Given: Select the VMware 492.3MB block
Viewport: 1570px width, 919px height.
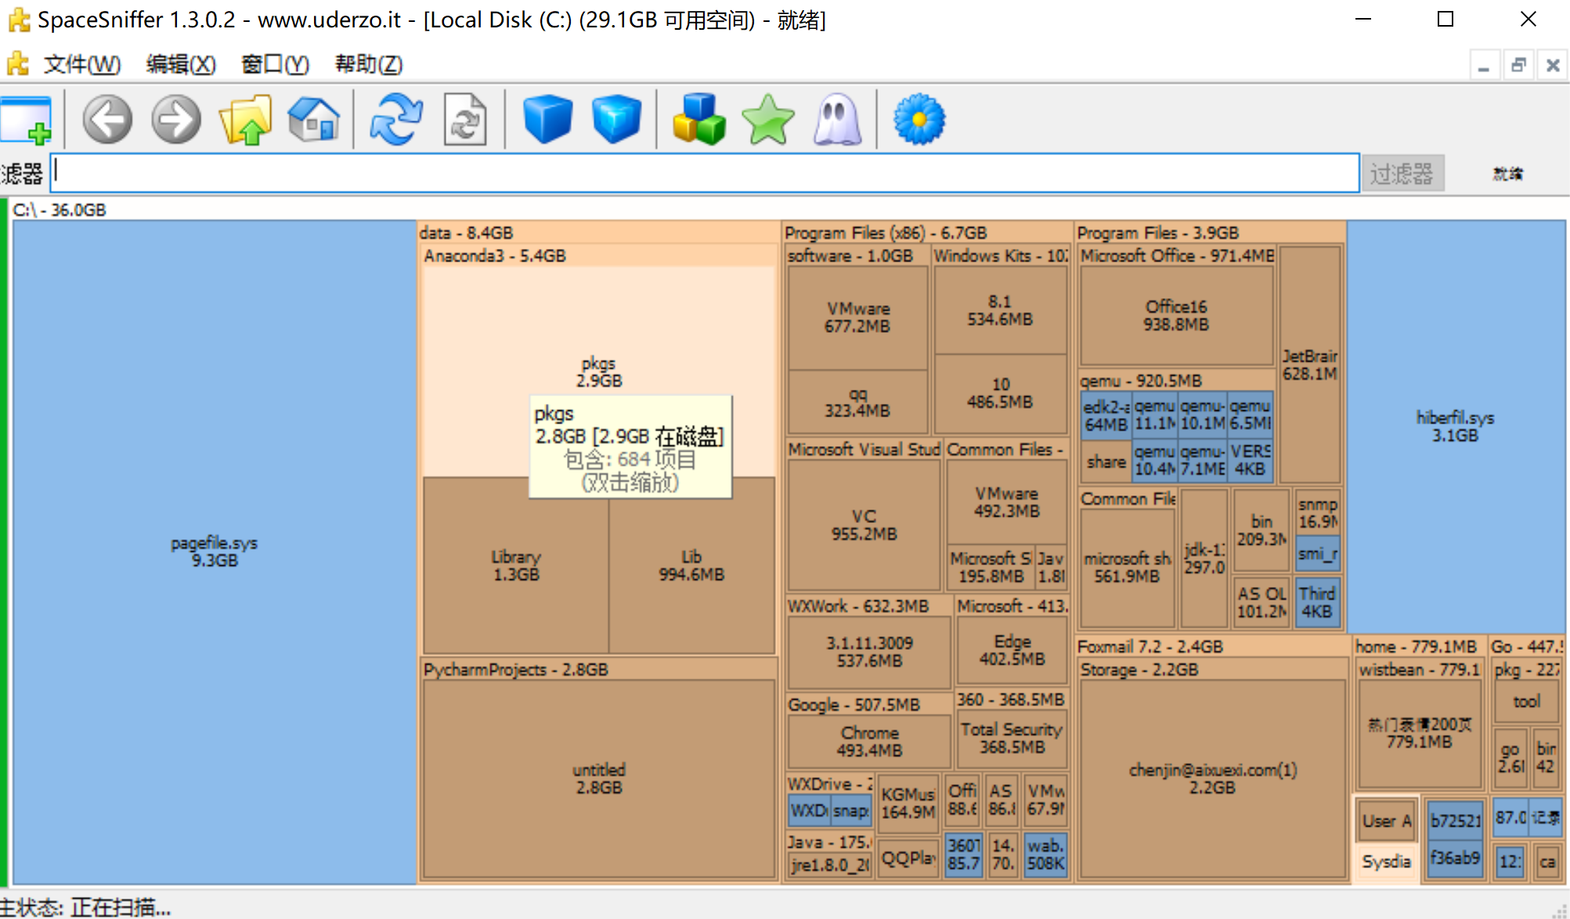Looking at the screenshot, I should pos(1006,502).
